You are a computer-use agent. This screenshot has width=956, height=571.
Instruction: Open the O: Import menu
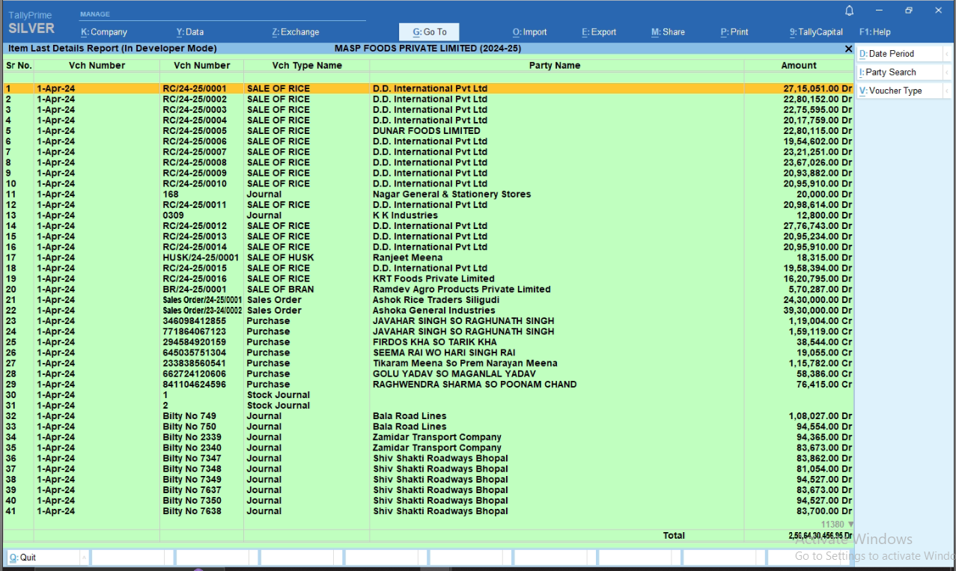pos(530,32)
